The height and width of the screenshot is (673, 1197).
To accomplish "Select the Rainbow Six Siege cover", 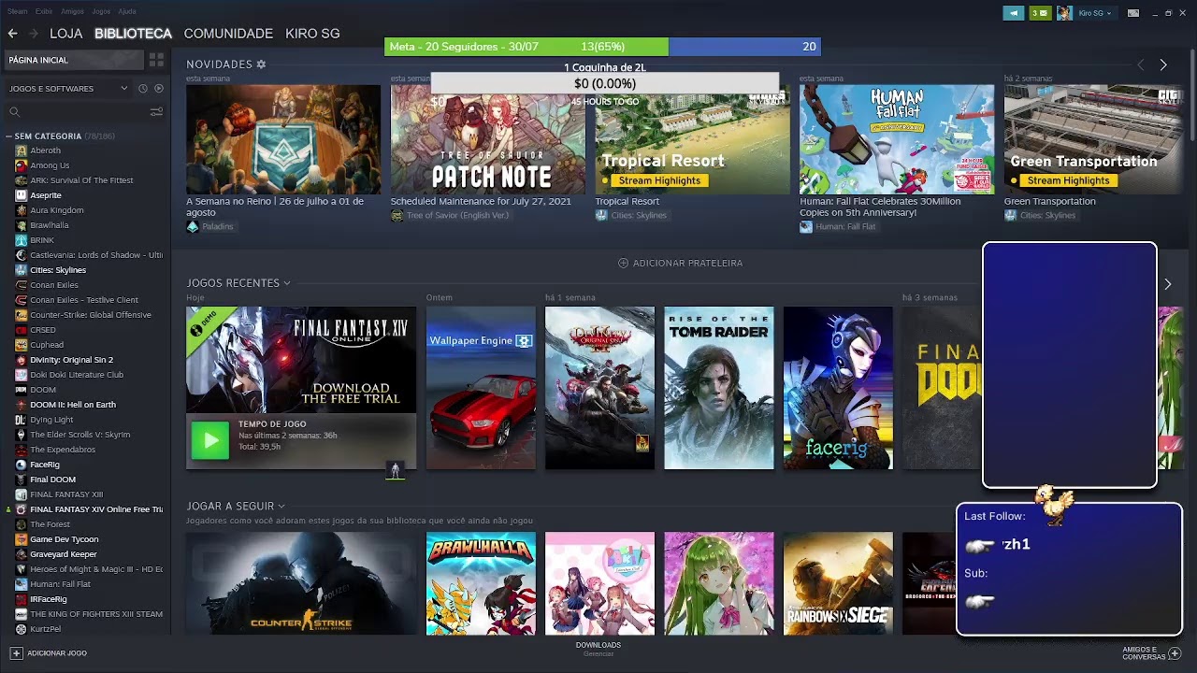I will coord(838,583).
